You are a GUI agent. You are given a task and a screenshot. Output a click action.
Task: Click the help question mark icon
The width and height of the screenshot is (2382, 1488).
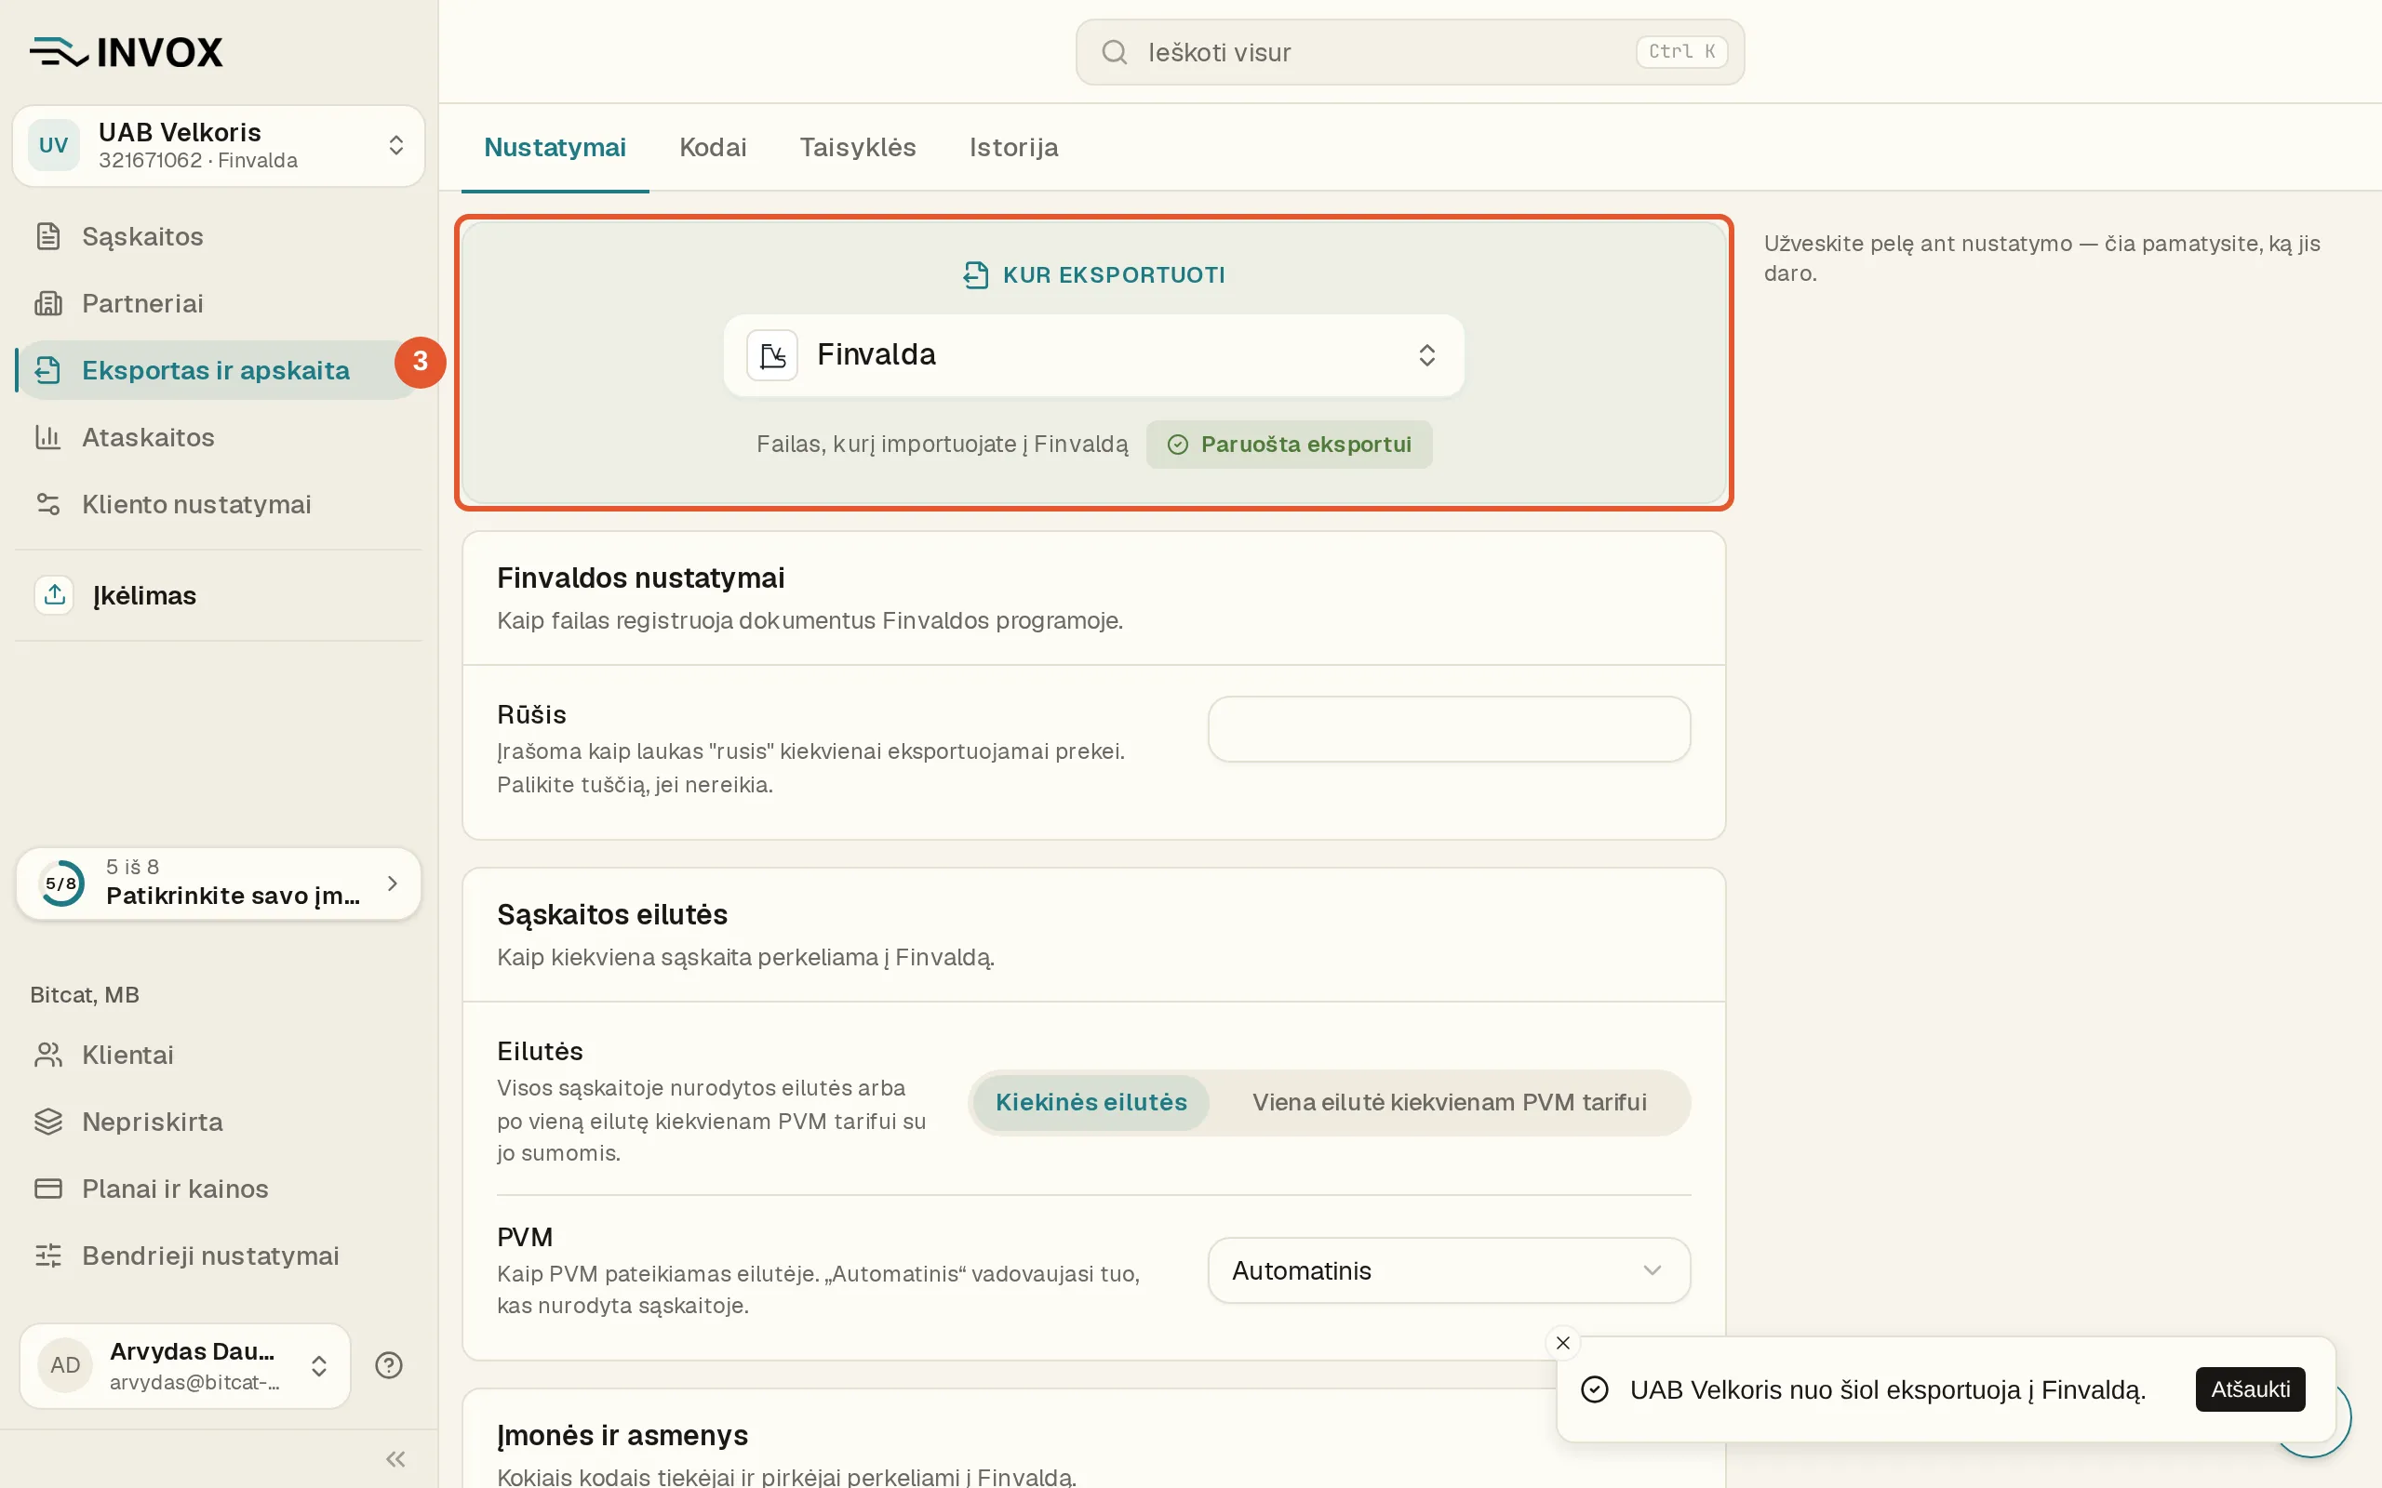click(389, 1365)
